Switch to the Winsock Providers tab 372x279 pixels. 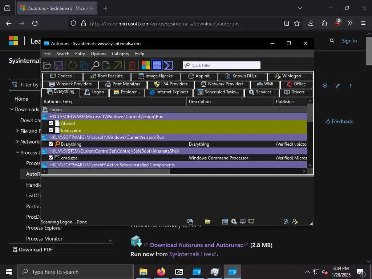[x=70, y=84]
